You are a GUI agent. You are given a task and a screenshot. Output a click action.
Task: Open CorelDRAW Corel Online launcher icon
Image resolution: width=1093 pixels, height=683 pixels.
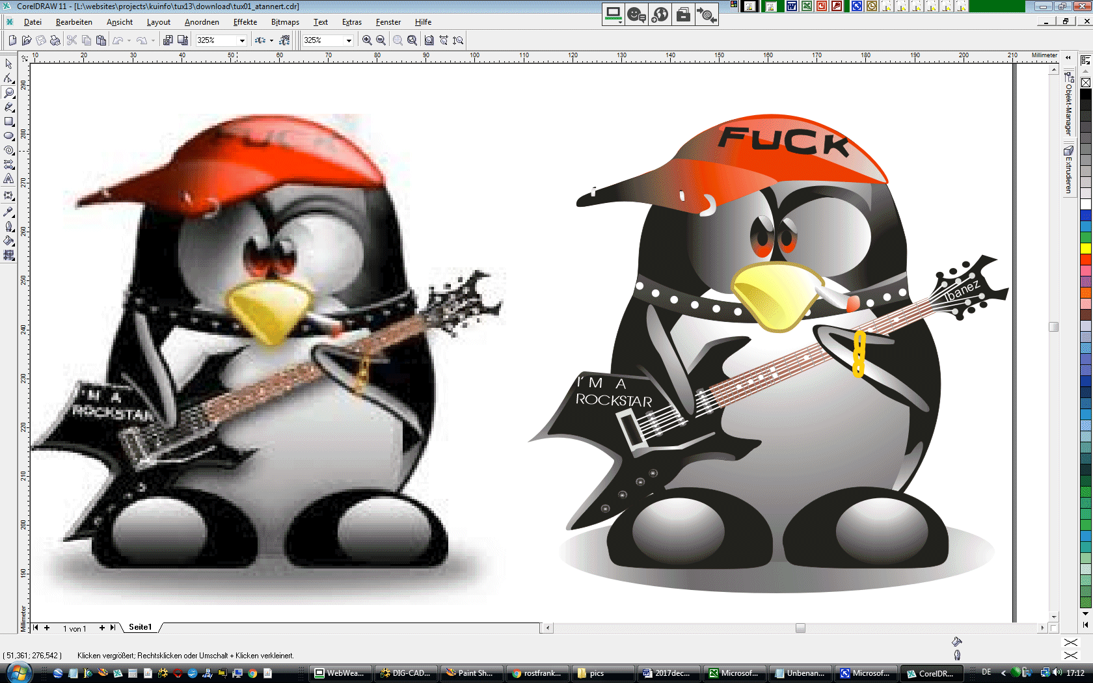(284, 40)
